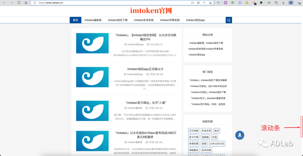303x156 pixels.
Task: Open first article's thumbnail image
Action: click(92, 43)
